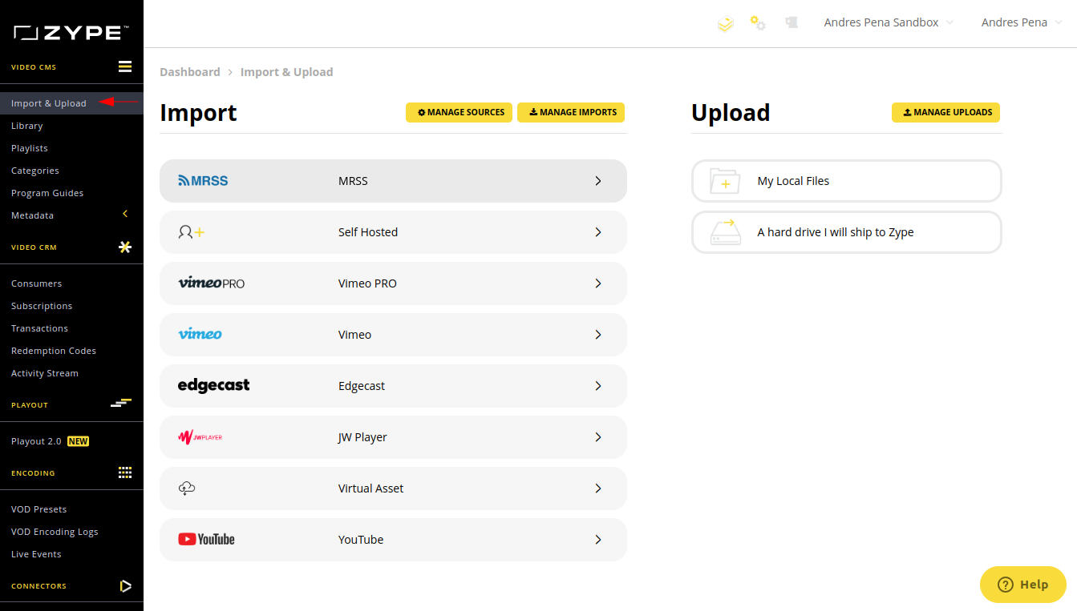Screen dimensions: 1077x611
Task: Click the chevron on Edgecast row
Action: pos(598,386)
